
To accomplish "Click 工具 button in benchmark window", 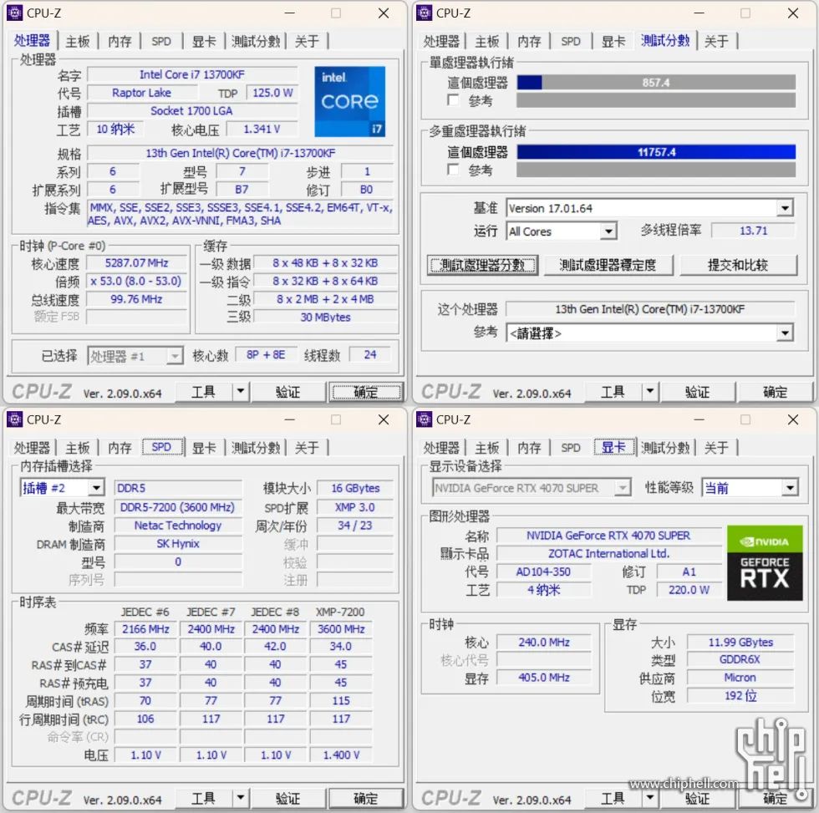I will [x=613, y=392].
